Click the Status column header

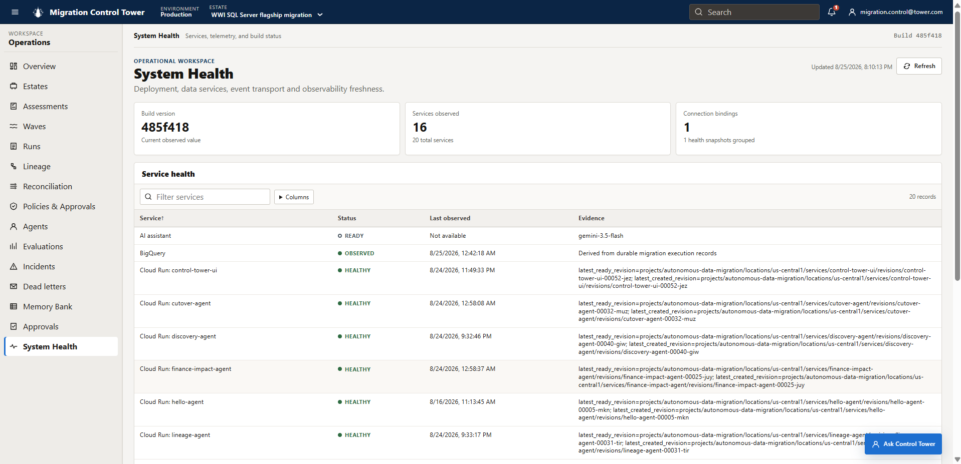tap(347, 218)
